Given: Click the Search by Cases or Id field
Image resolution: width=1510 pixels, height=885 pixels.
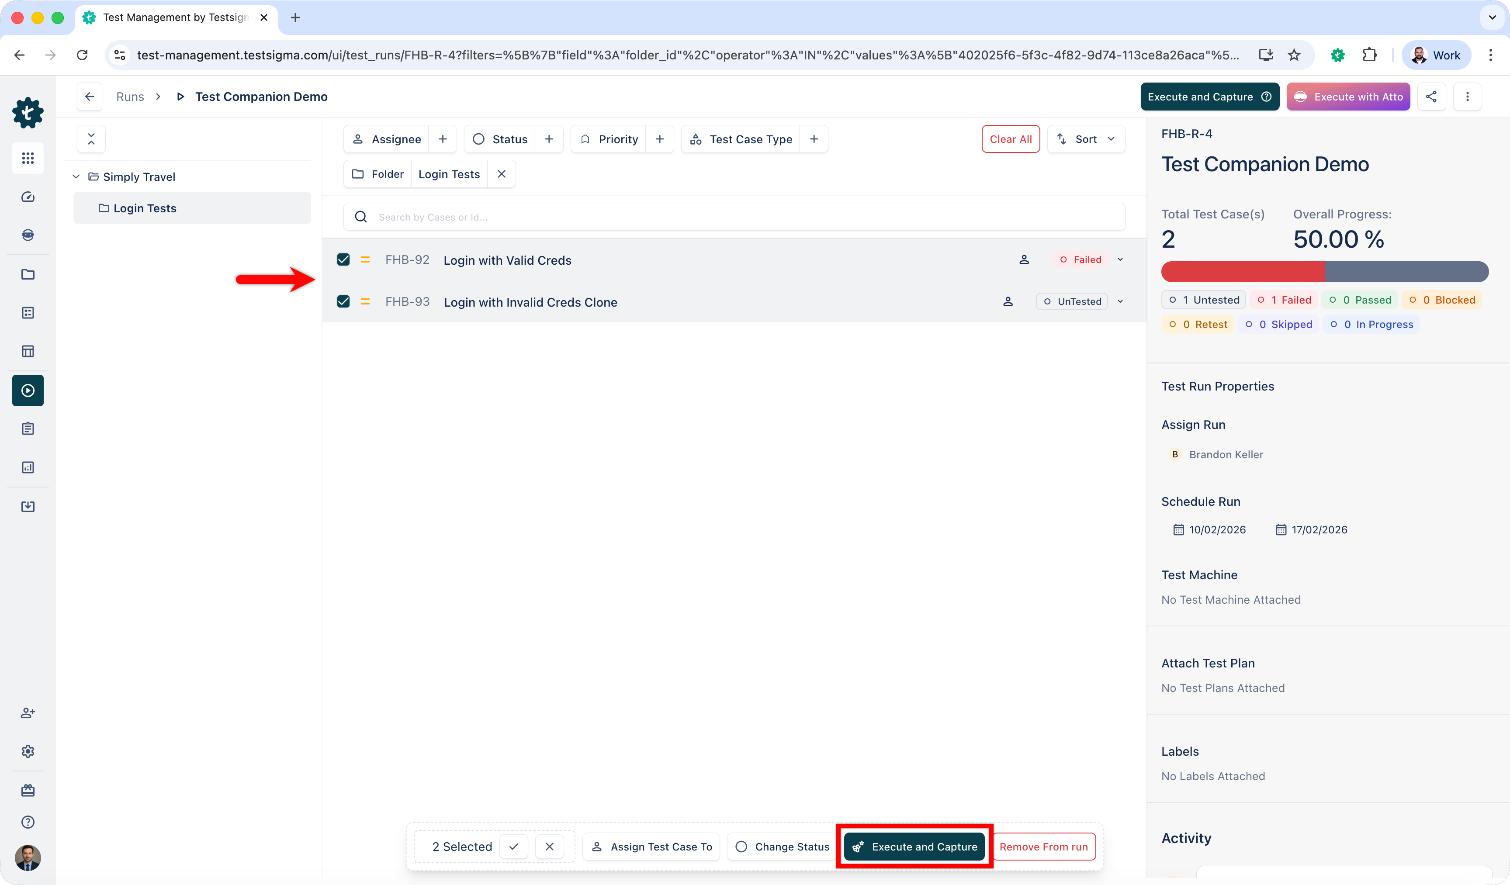Looking at the screenshot, I should tap(599, 217).
